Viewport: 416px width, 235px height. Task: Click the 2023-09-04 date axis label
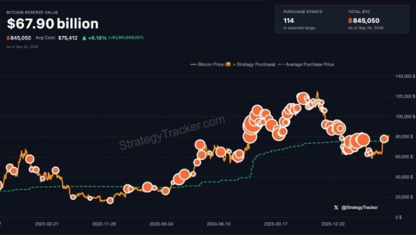[x=161, y=224]
